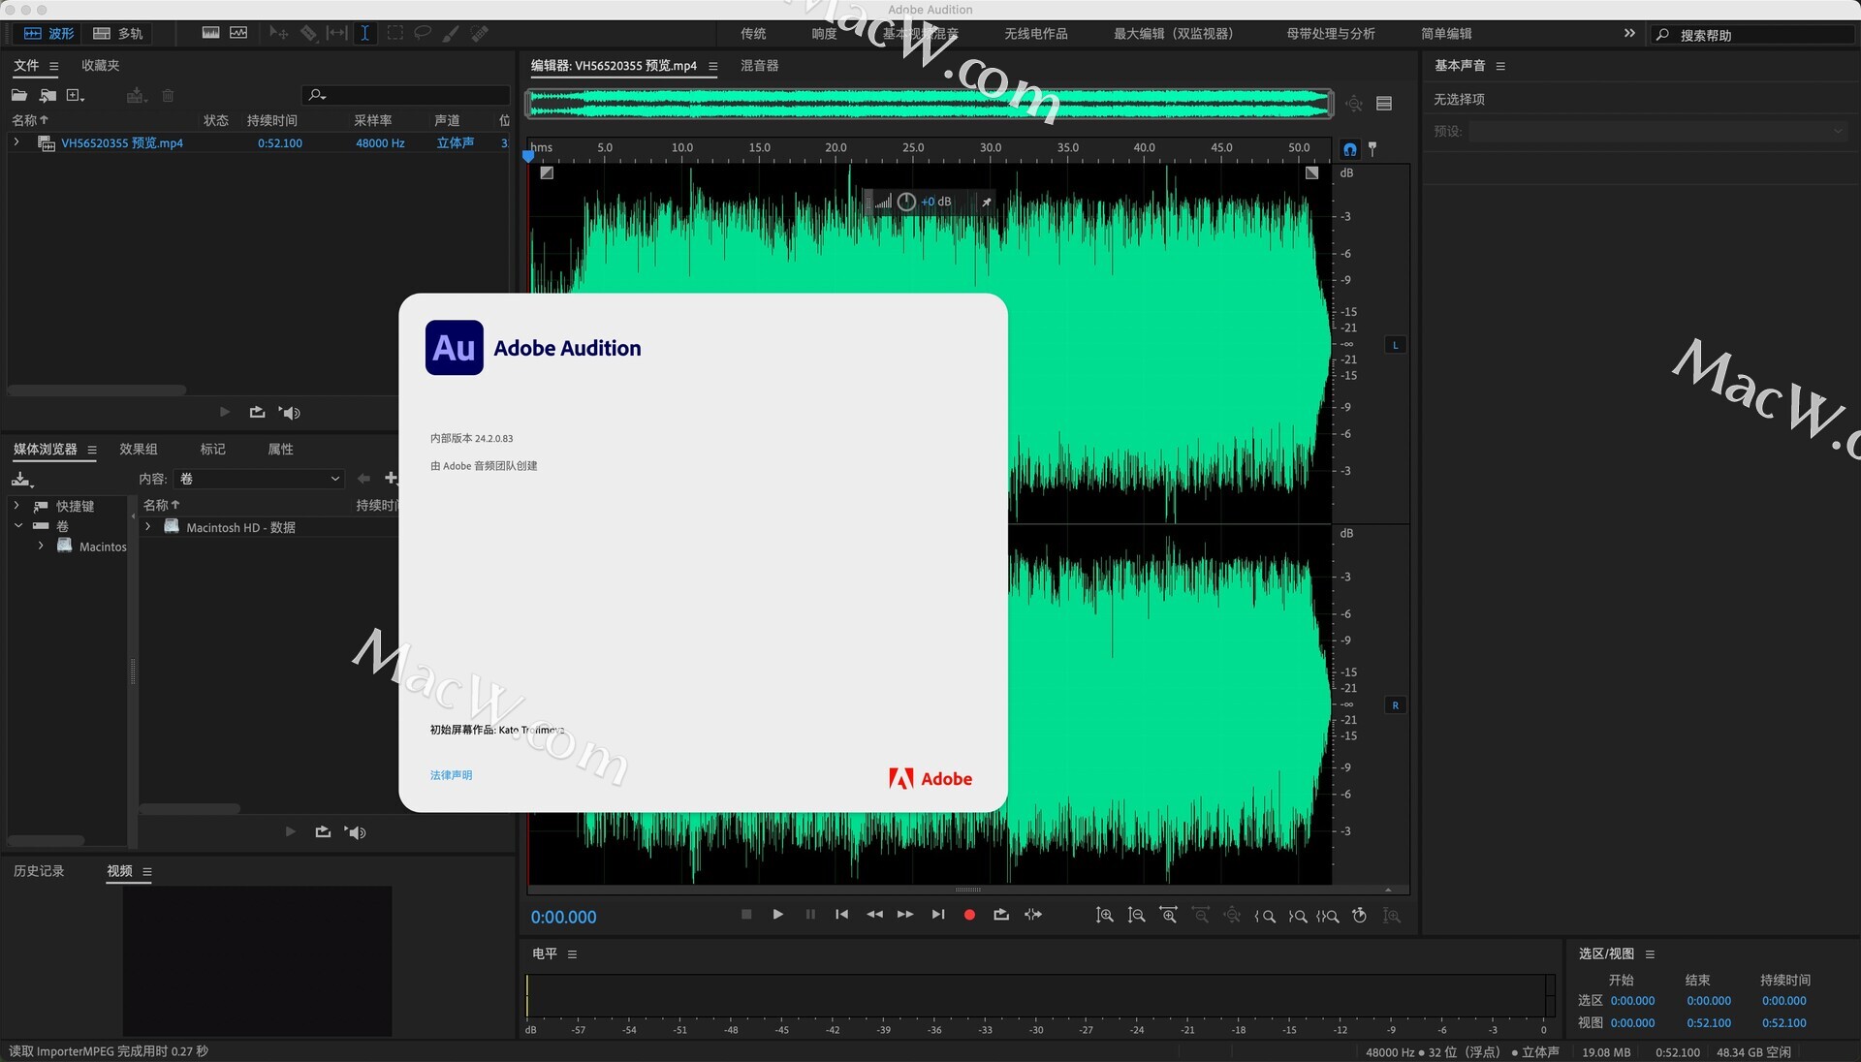
Task: Toggle the spectral pitch display icon
Action: [x=238, y=33]
